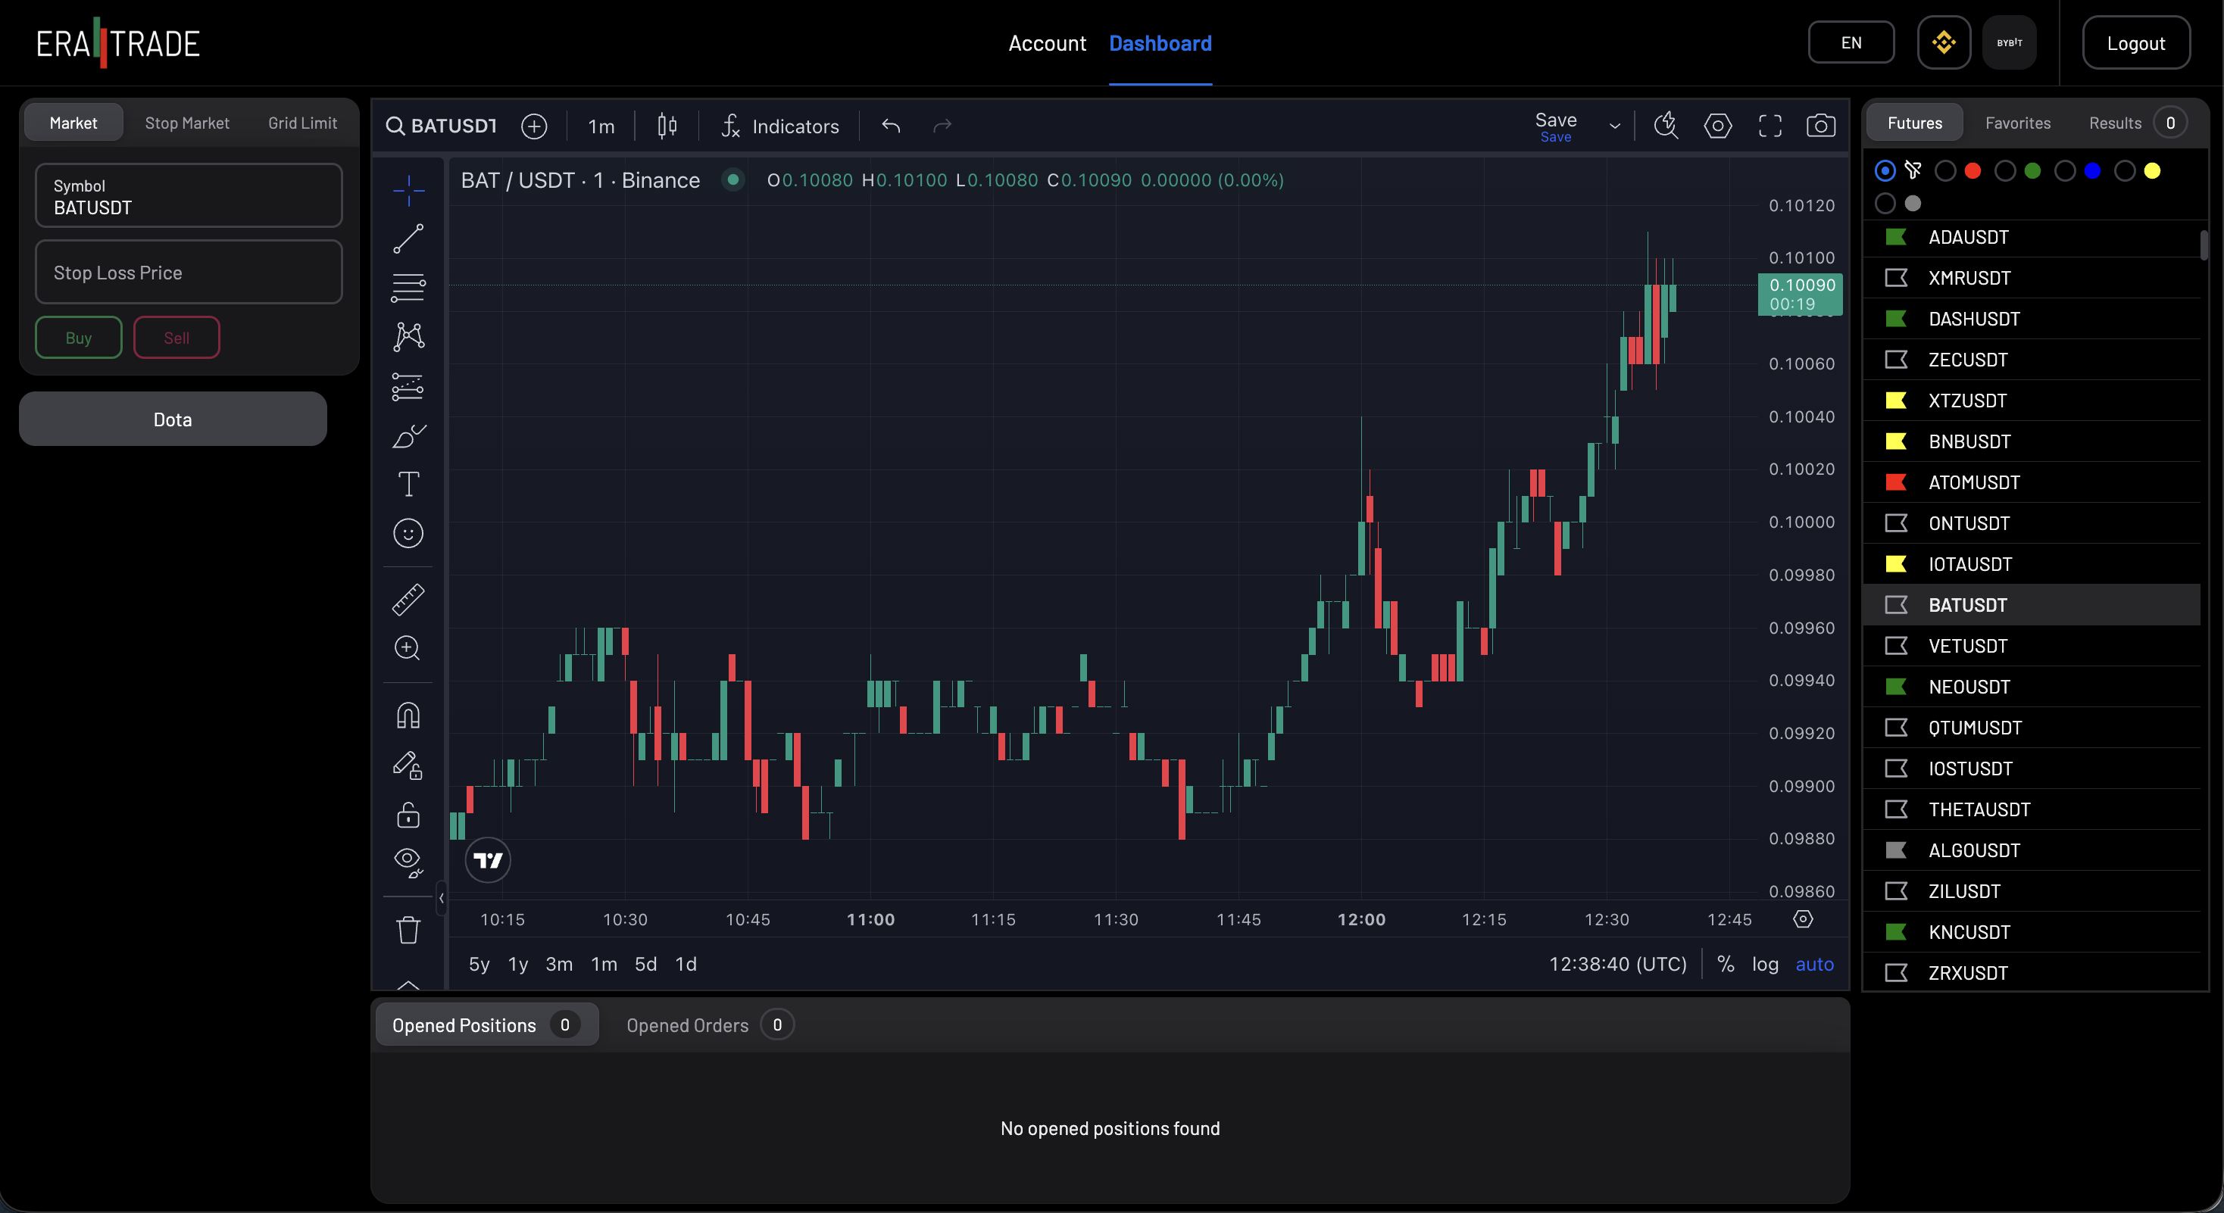This screenshot has width=2224, height=1213.
Task: Change the red flag on ATOMUSDT
Action: pyautogui.click(x=1896, y=482)
